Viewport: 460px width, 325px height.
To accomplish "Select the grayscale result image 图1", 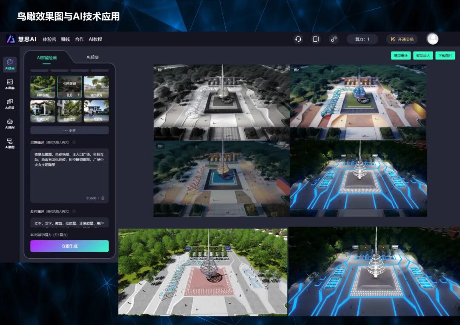I will (x=221, y=102).
